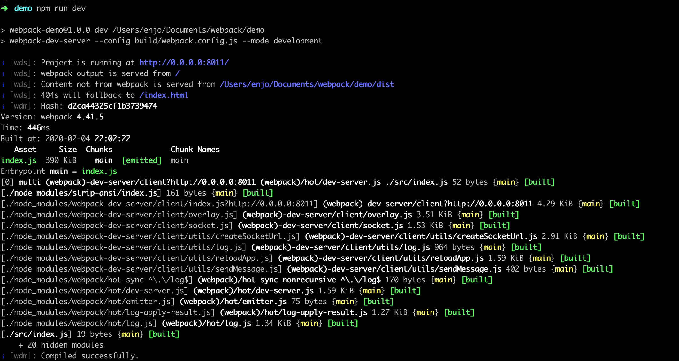Image resolution: width=679 pixels, height=361 pixels.
Task: Select the index.js asset name
Action: [x=19, y=160]
